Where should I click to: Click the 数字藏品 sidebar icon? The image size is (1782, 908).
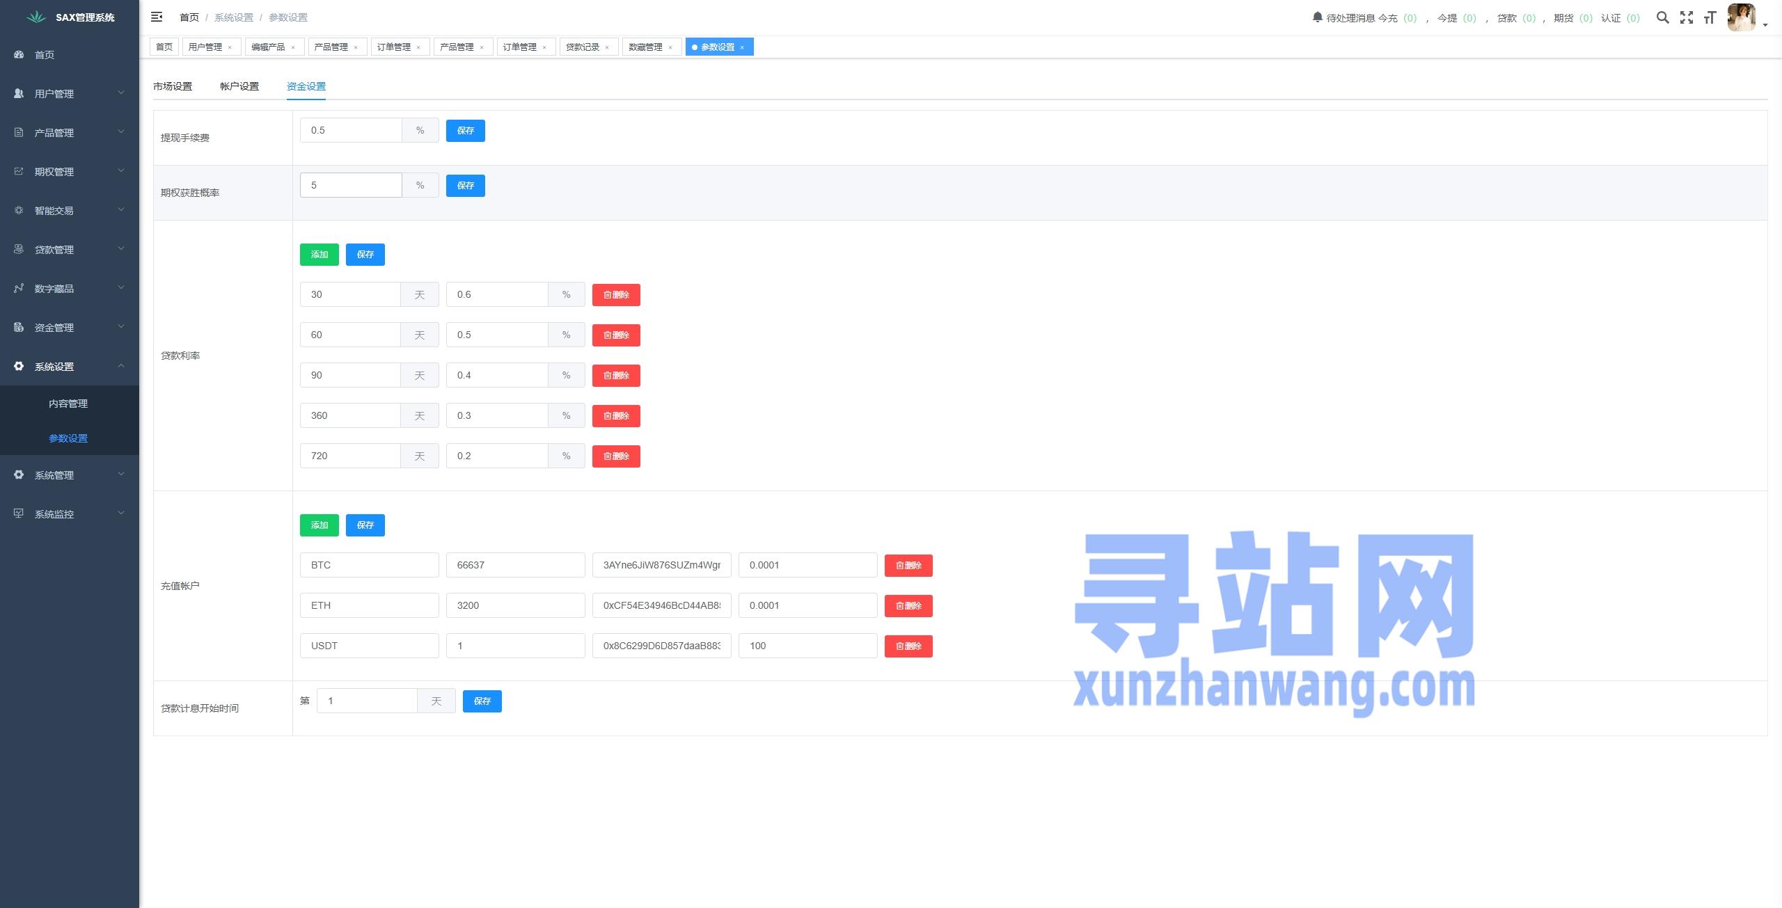point(19,288)
